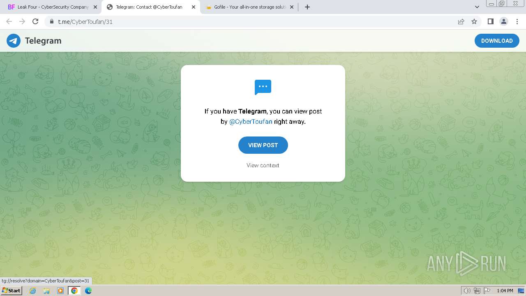Viewport: 526px width, 296px height.
Task: Share this page via share icon
Action: tap(461, 21)
